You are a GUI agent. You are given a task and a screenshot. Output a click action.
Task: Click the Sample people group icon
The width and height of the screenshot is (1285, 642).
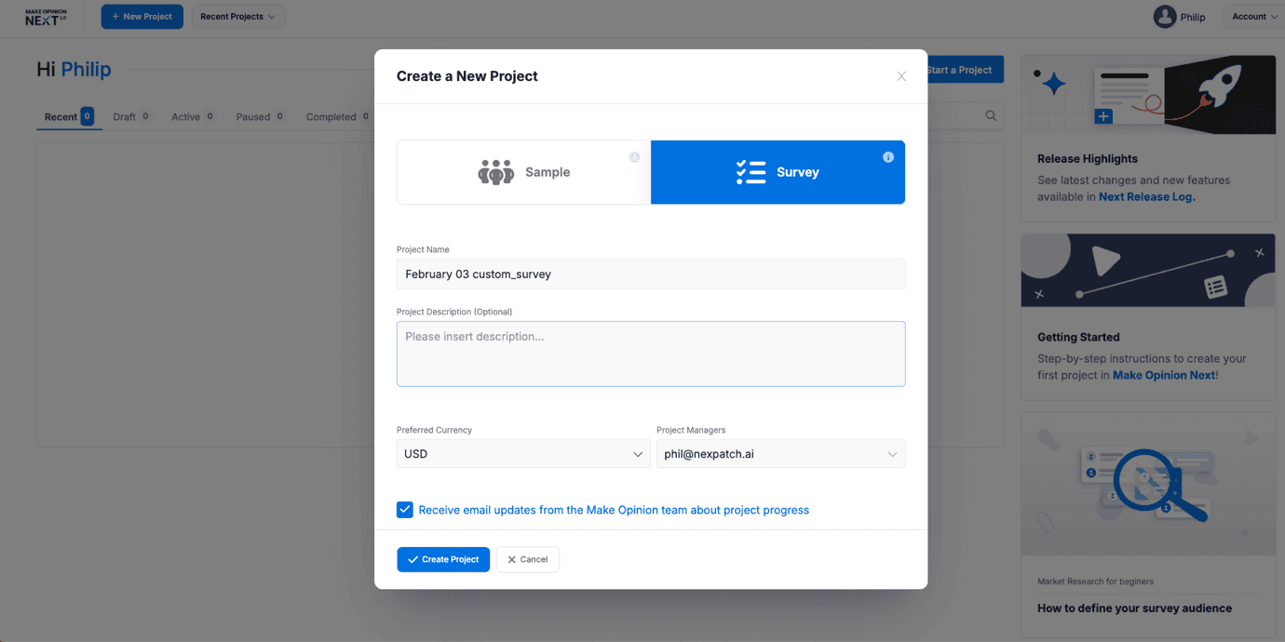(x=495, y=172)
